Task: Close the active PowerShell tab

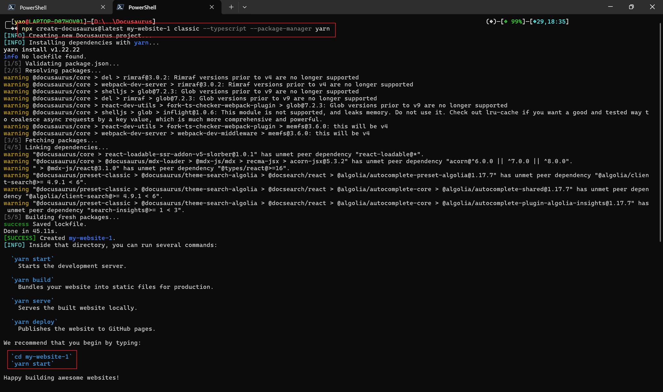Action: coord(212,7)
